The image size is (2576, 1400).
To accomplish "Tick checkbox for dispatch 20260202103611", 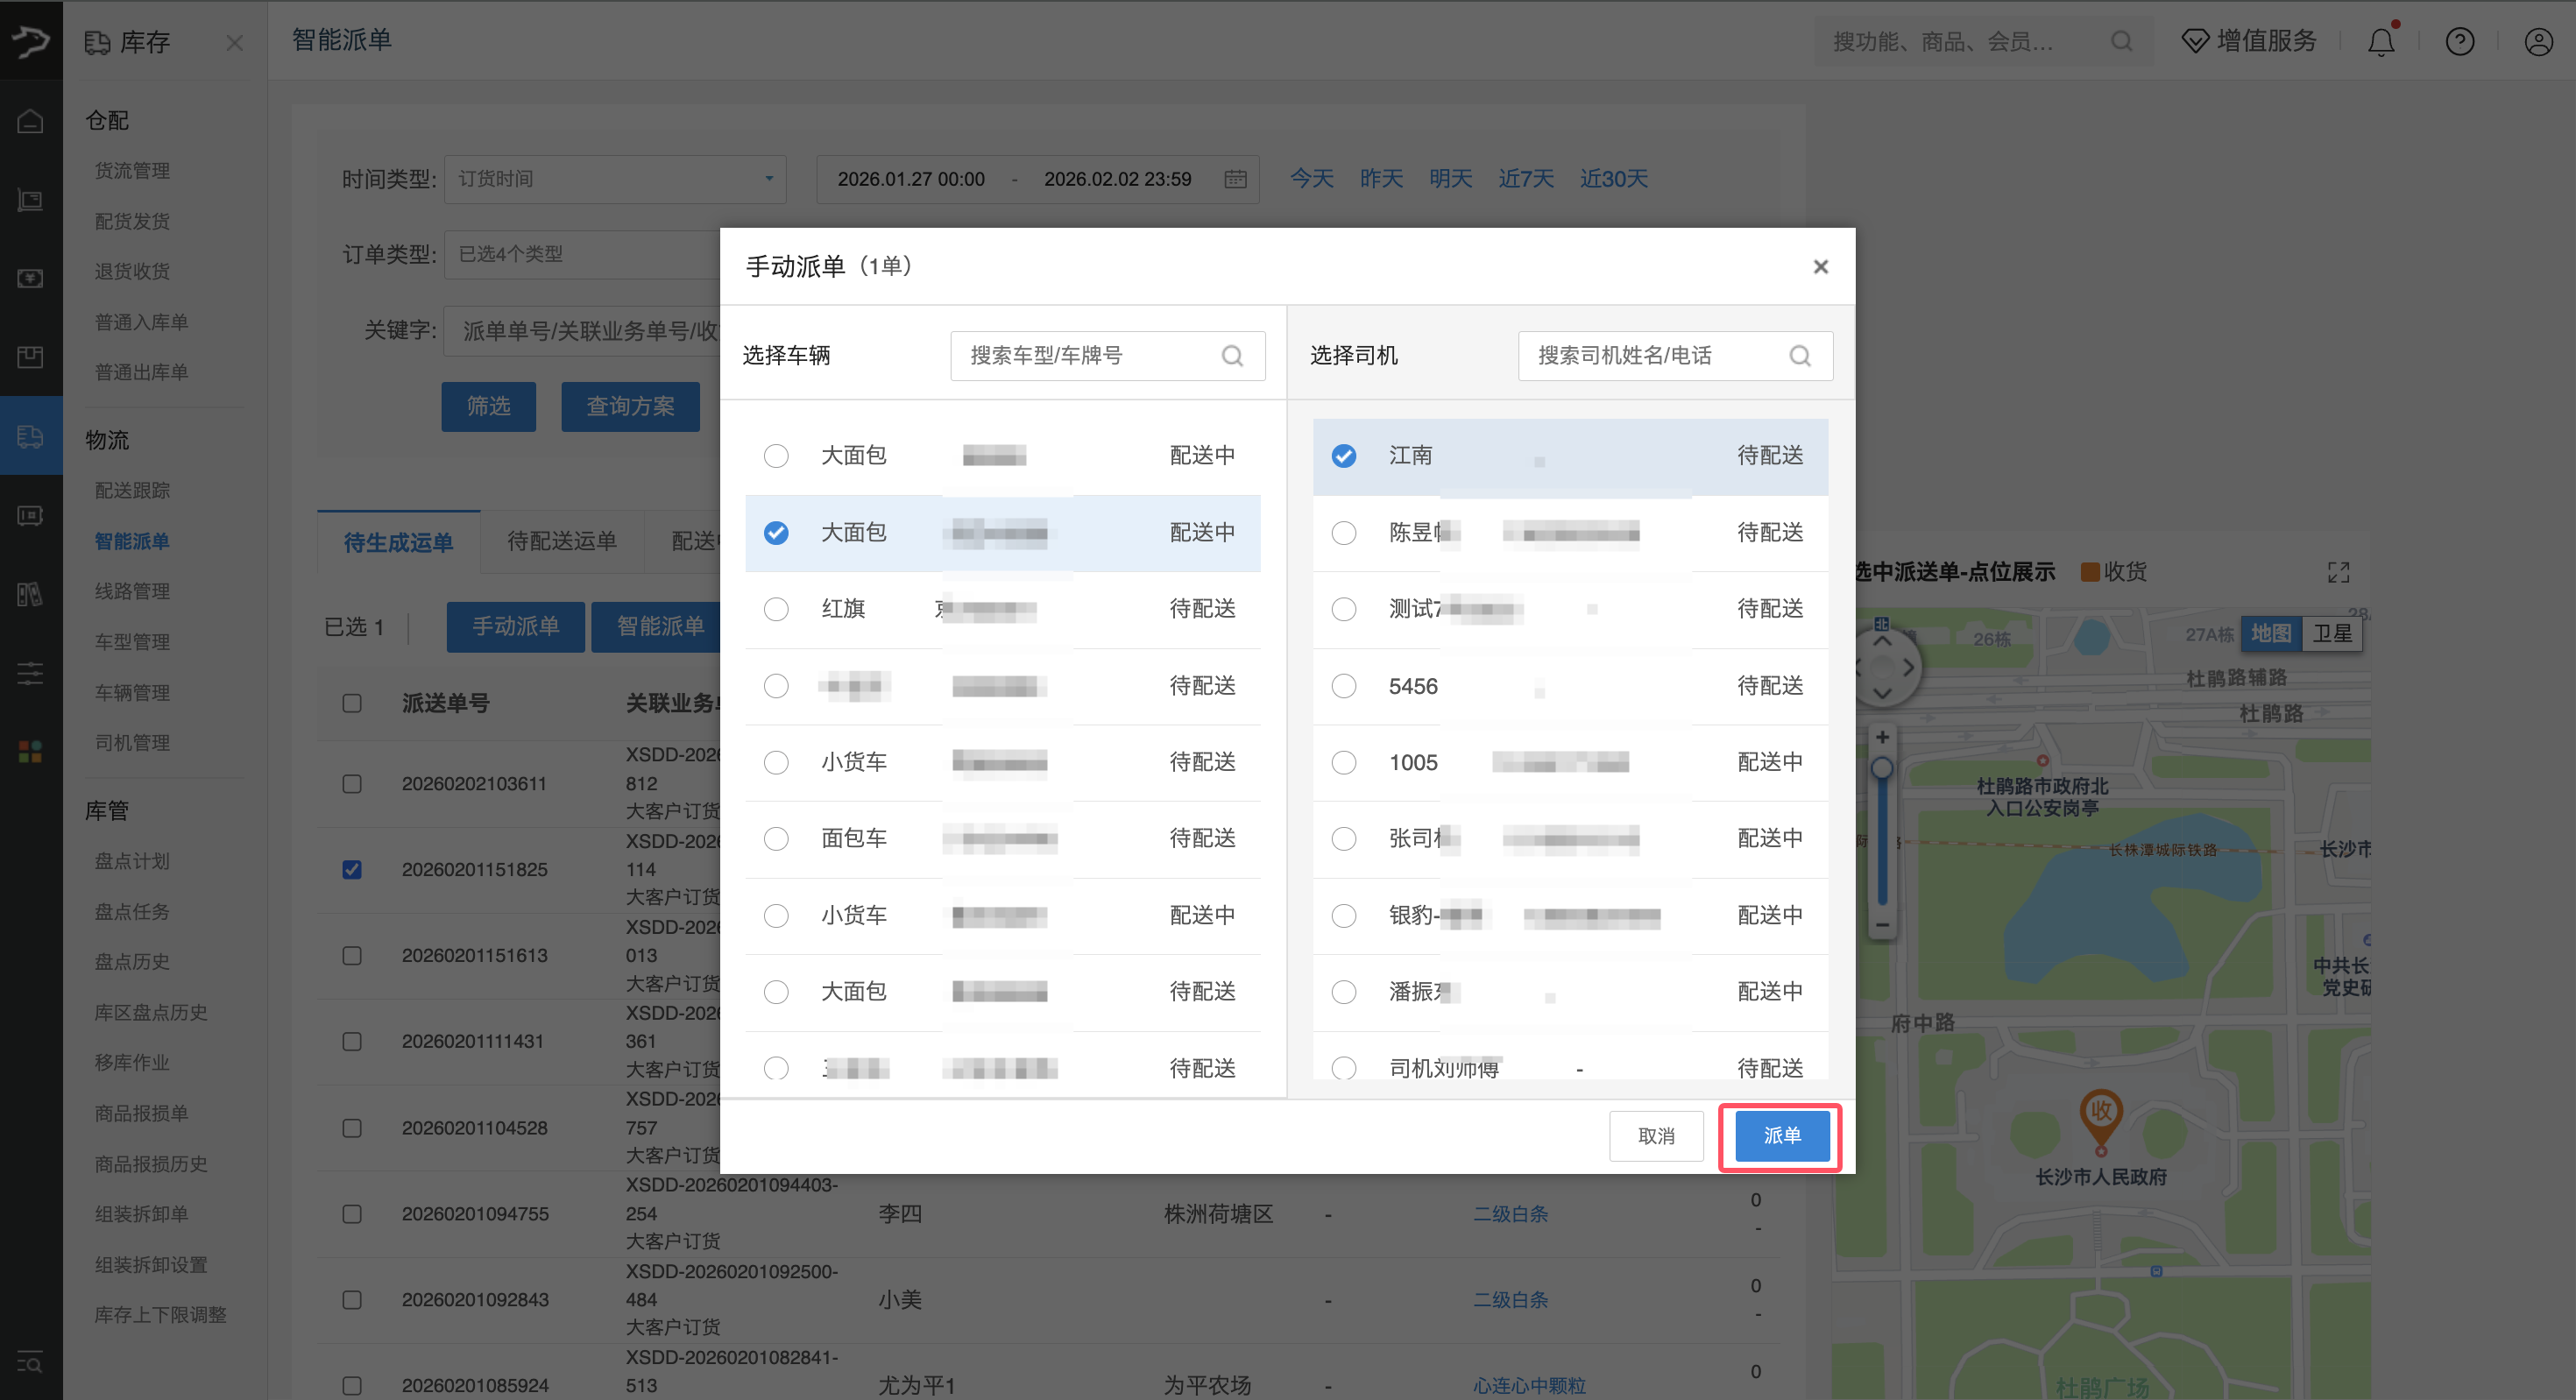I will pos(352,784).
